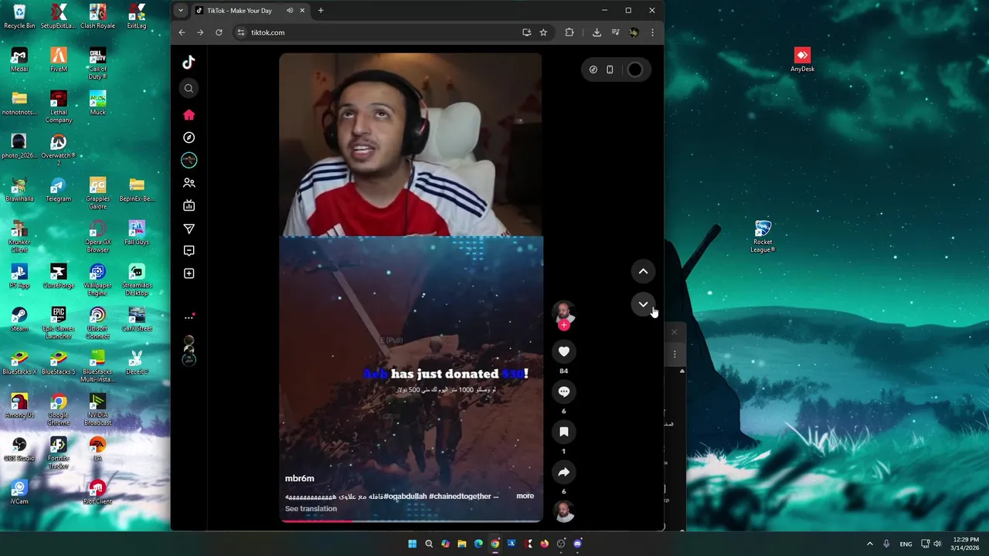Mute the tab via speaker icon
989x556 pixels.
point(290,11)
